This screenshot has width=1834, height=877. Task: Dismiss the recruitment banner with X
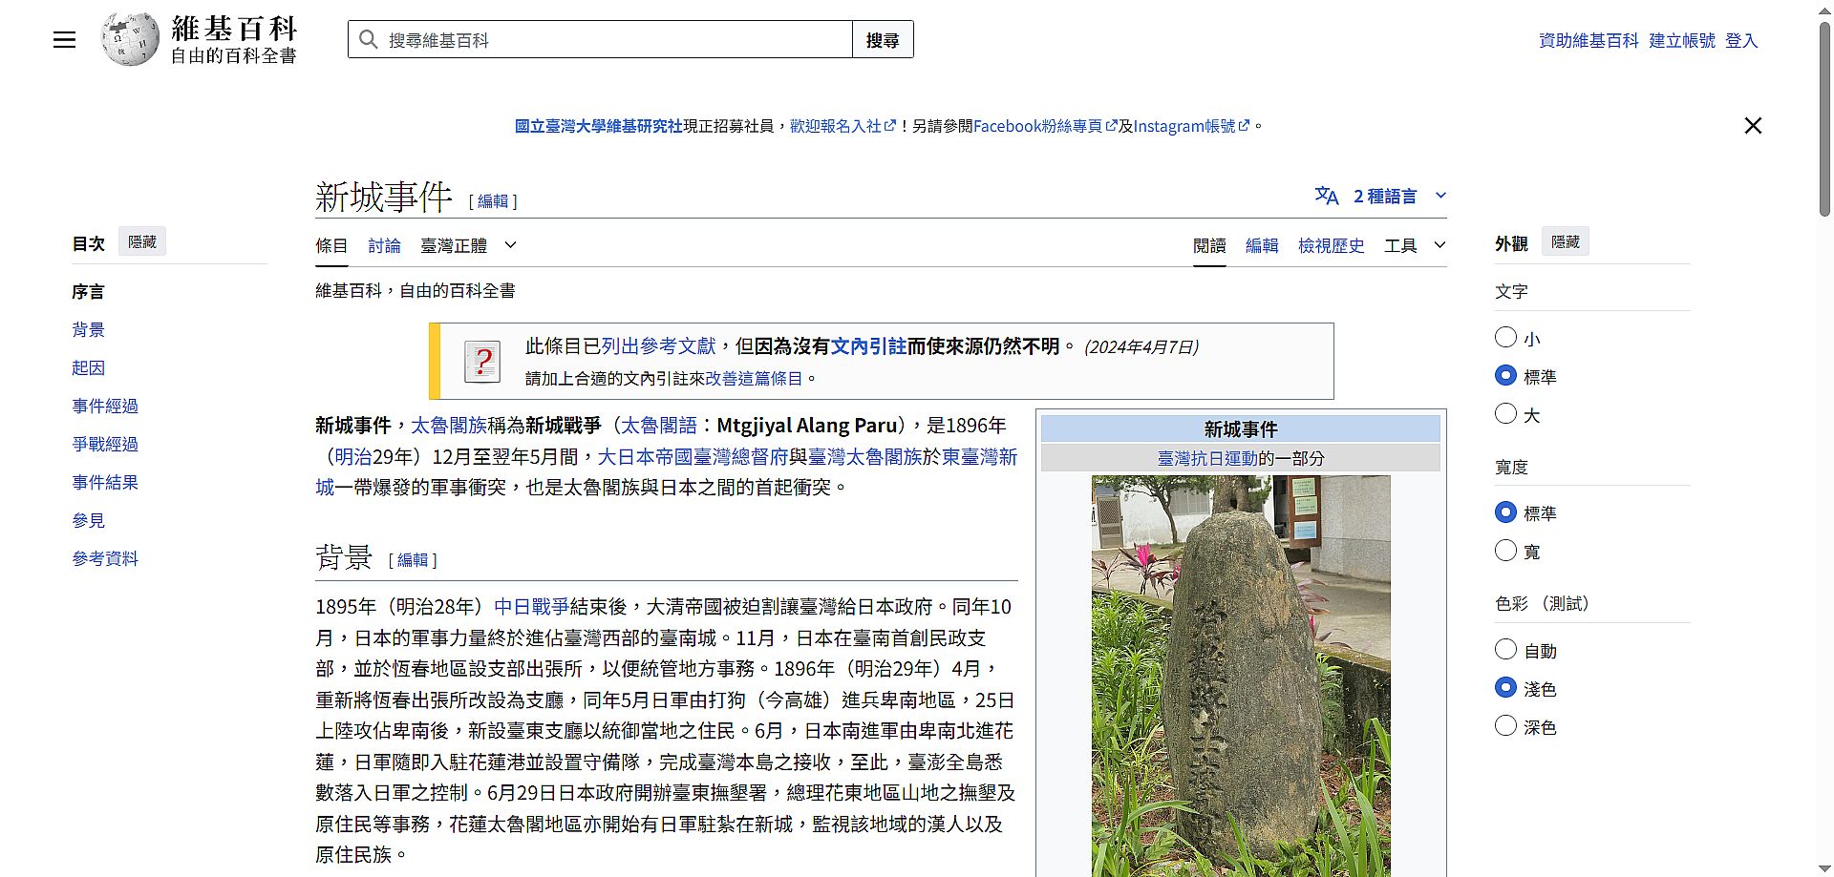click(x=1753, y=126)
